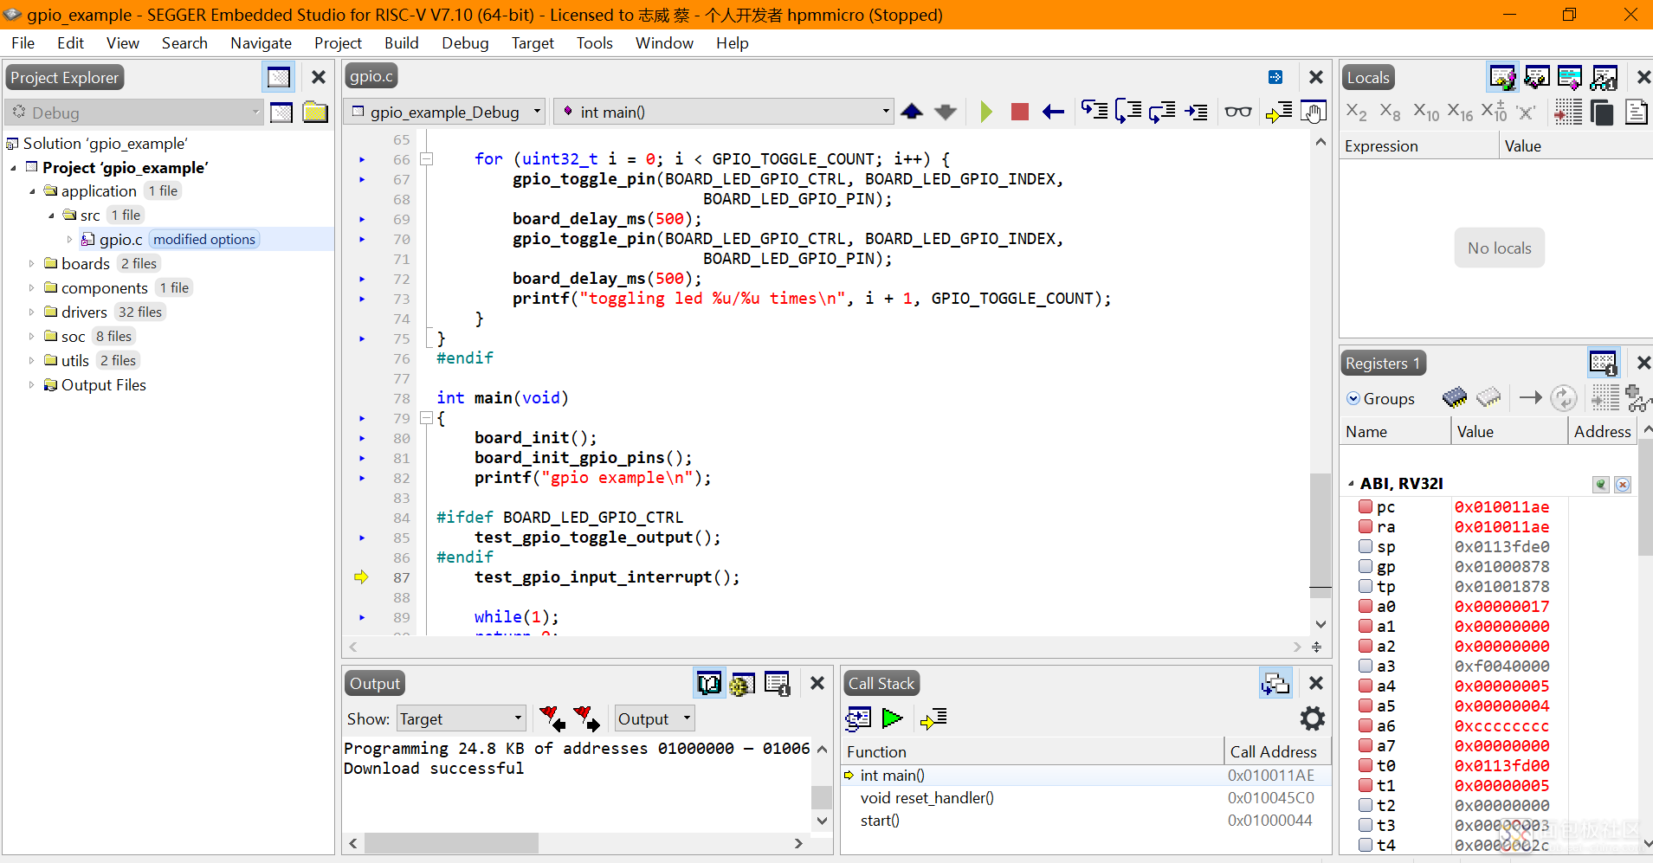
Task: Toggle the gp register checkbox
Action: point(1366,566)
